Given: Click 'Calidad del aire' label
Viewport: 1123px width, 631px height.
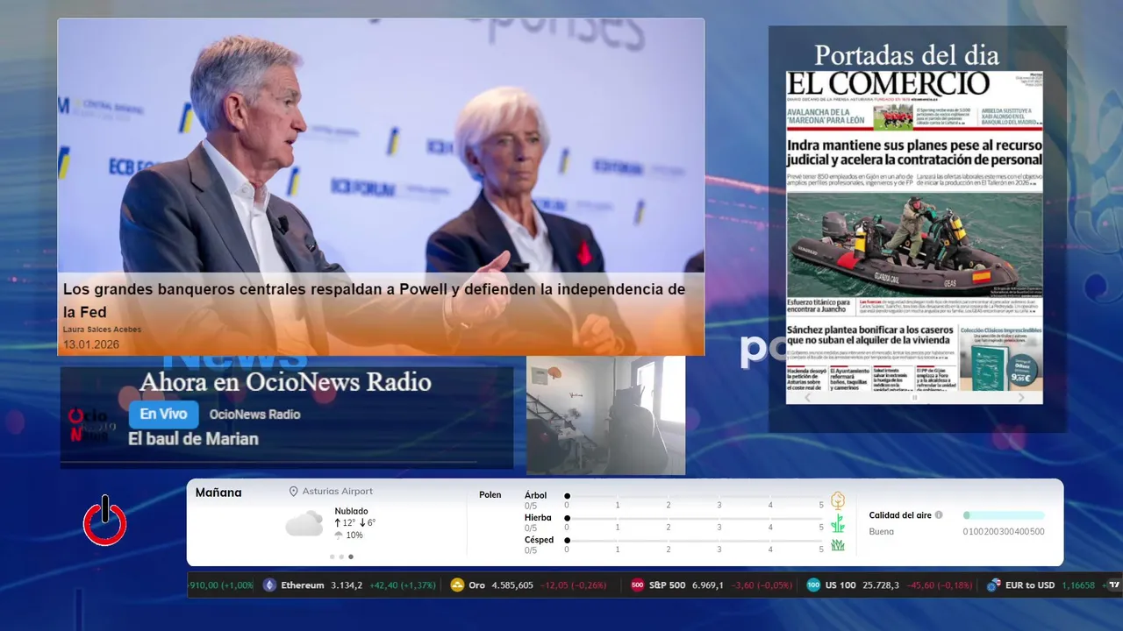Looking at the screenshot, I should pyautogui.click(x=900, y=515).
